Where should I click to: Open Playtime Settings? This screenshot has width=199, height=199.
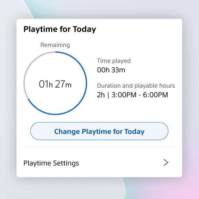(51, 163)
